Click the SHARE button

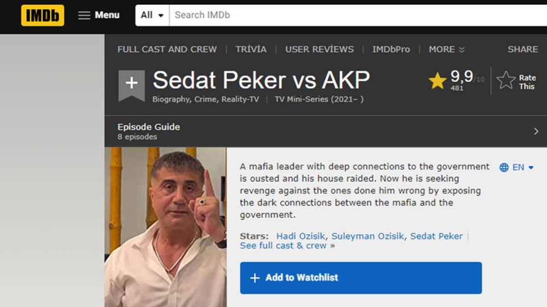pyautogui.click(x=522, y=49)
